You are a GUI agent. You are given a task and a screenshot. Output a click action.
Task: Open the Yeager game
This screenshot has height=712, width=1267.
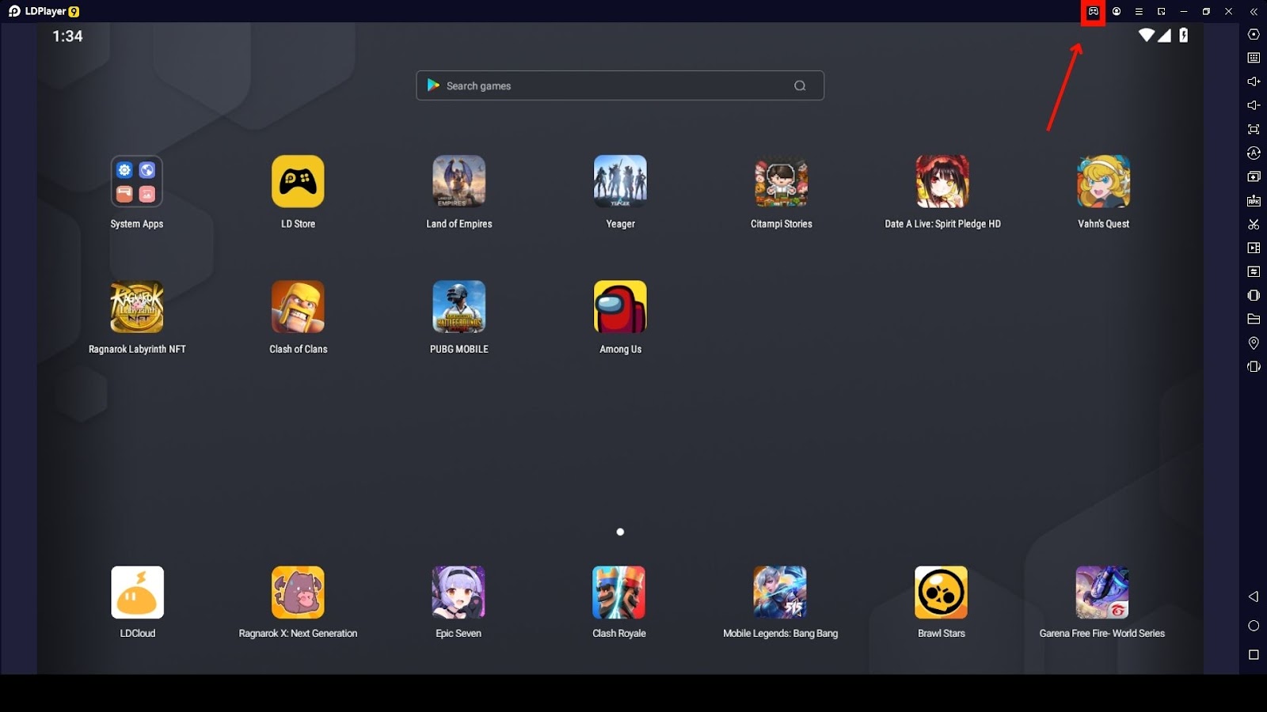(x=620, y=181)
